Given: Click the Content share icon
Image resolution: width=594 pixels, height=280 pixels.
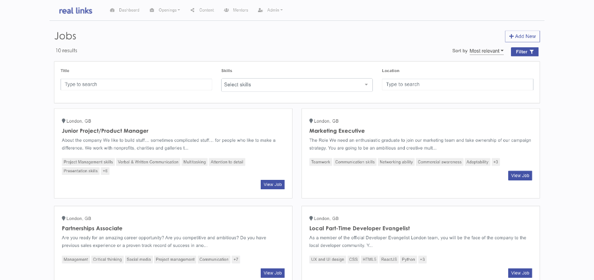Looking at the screenshot, I should click(193, 10).
